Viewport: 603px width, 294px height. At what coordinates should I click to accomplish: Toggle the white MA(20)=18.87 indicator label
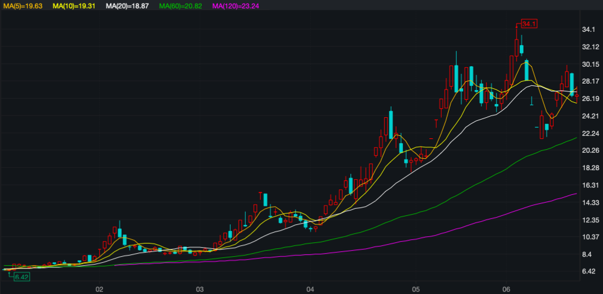(127, 5)
